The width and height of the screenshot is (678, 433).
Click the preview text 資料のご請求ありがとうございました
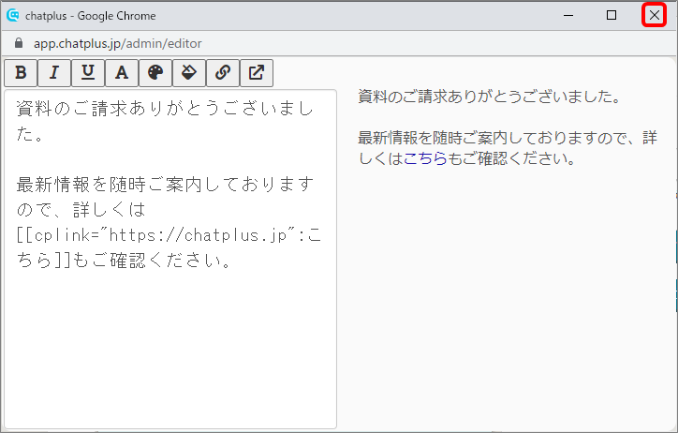point(490,96)
